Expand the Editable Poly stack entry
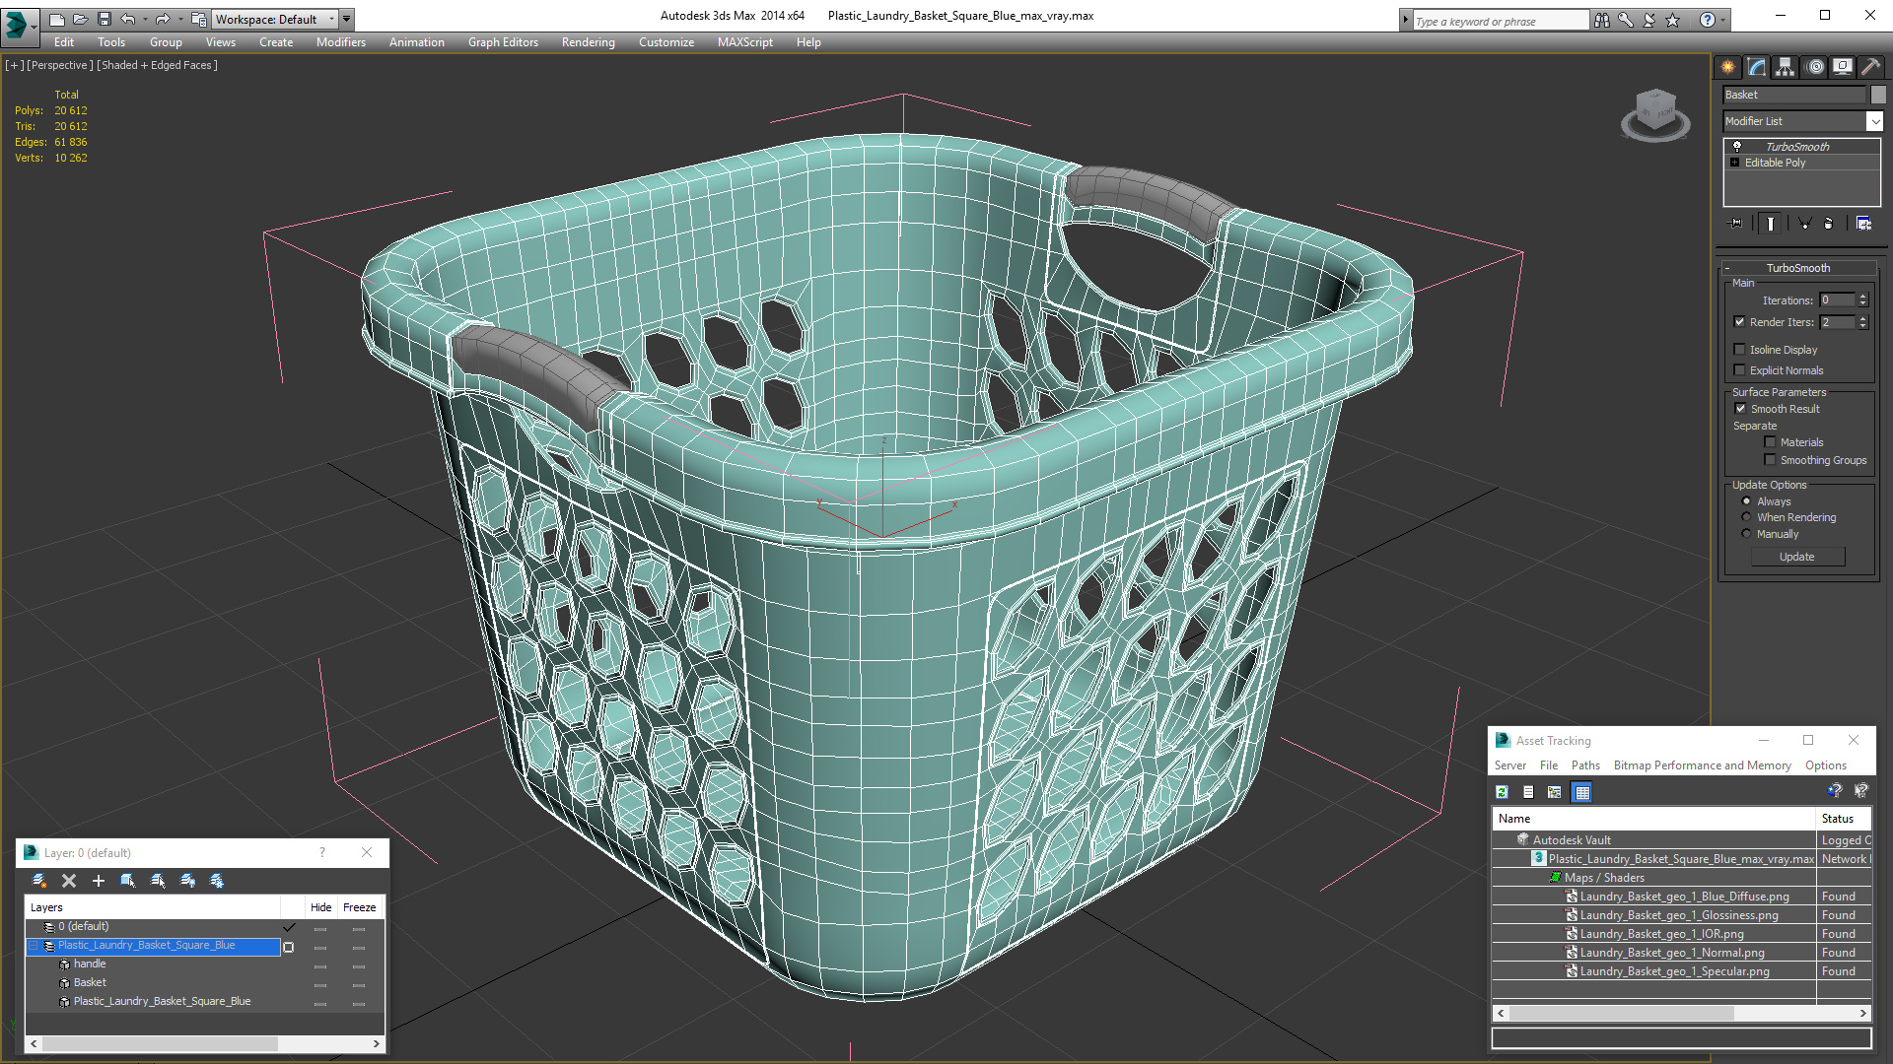Screen dimensions: 1893x1064 [x=1735, y=163]
